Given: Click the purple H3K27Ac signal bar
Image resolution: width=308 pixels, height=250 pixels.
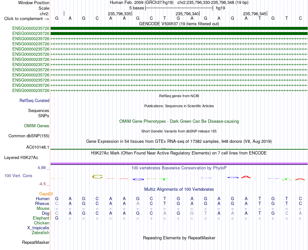Looking at the screenshot, I should [179, 164].
